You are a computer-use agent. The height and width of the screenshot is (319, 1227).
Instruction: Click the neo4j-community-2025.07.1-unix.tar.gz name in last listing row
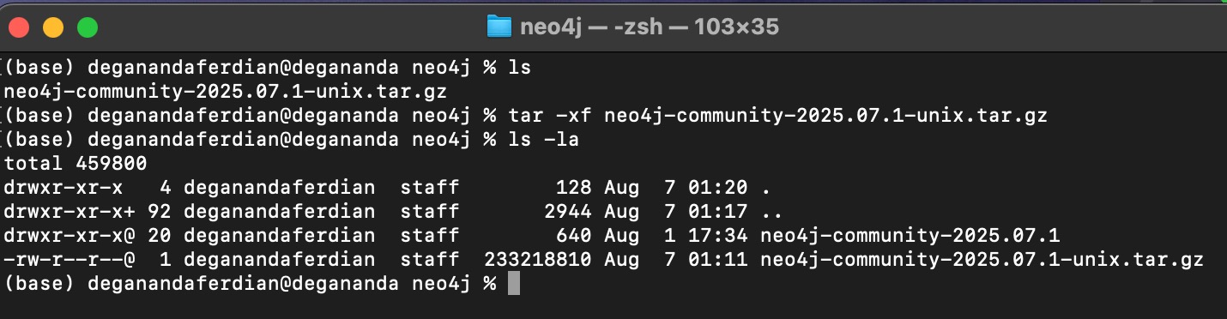click(x=982, y=259)
